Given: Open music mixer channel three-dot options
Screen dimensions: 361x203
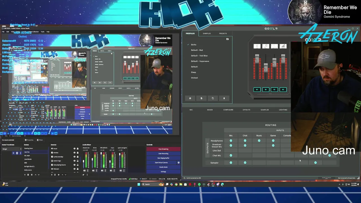Looking at the screenshot, I should [114, 171].
